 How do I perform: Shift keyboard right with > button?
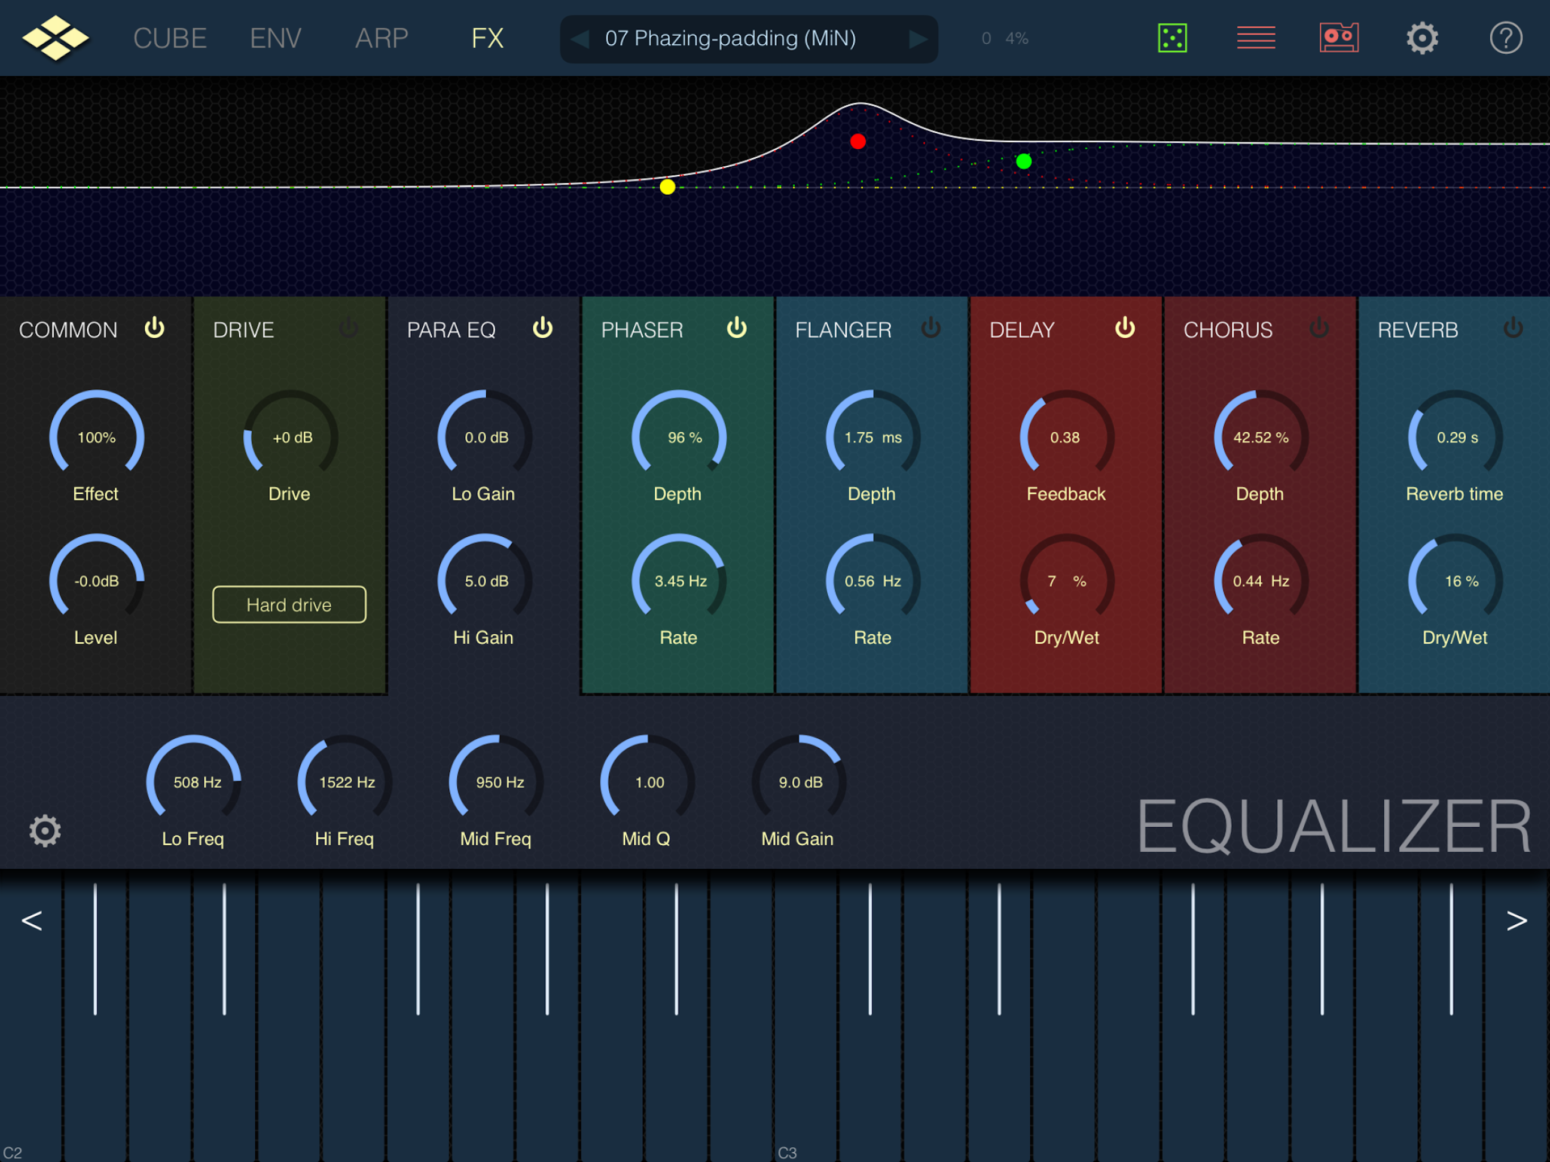(1517, 921)
